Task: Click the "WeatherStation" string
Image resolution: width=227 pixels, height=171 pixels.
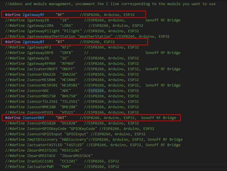Action: pyautogui.click(x=95, y=37)
